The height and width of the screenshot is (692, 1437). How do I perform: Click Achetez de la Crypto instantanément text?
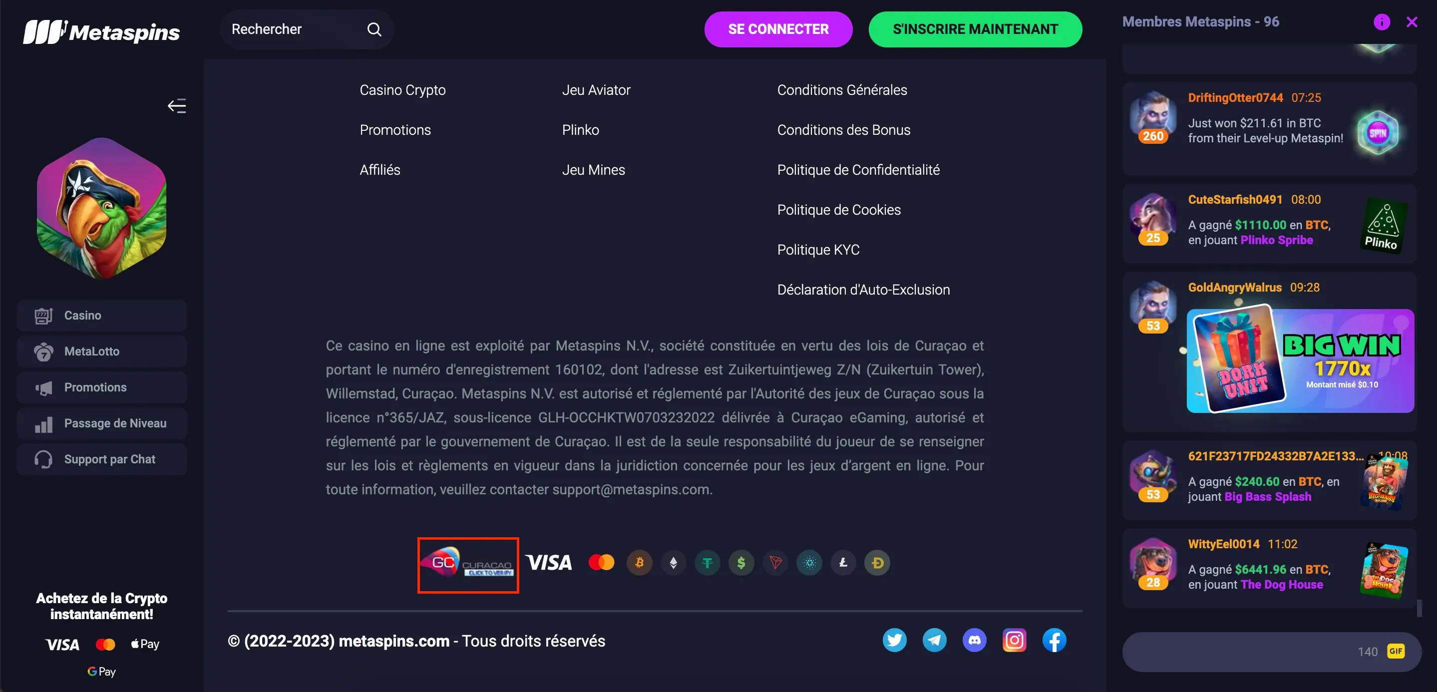coord(101,606)
